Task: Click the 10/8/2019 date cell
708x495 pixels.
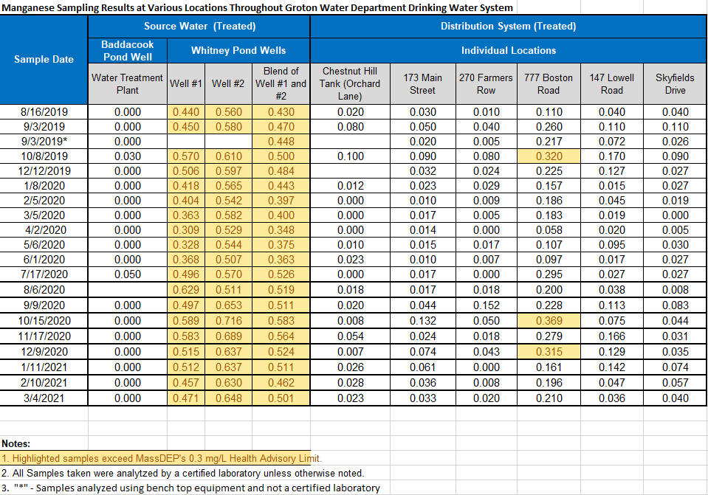Action: click(44, 156)
